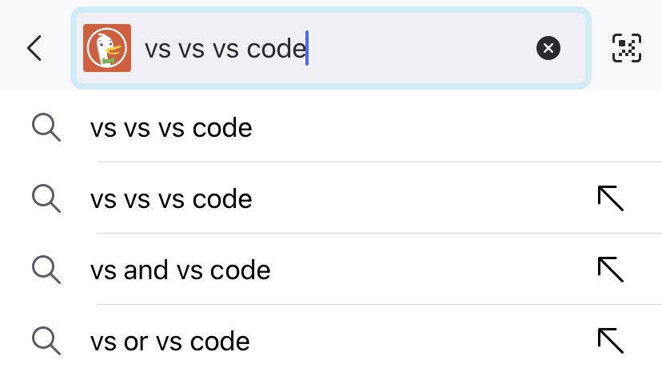
Task: Select top 'vs vs vs code' suggestion without arrow
Action: 171,127
